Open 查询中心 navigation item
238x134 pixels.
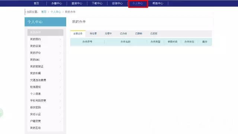(x=77, y=3)
